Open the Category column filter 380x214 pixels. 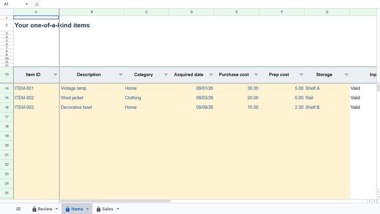pos(166,75)
